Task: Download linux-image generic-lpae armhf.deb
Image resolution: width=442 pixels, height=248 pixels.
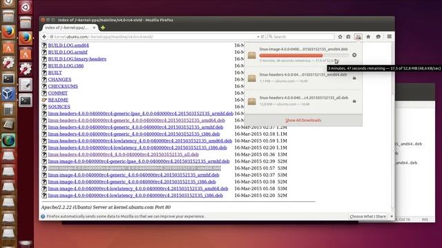Action: click(139, 161)
